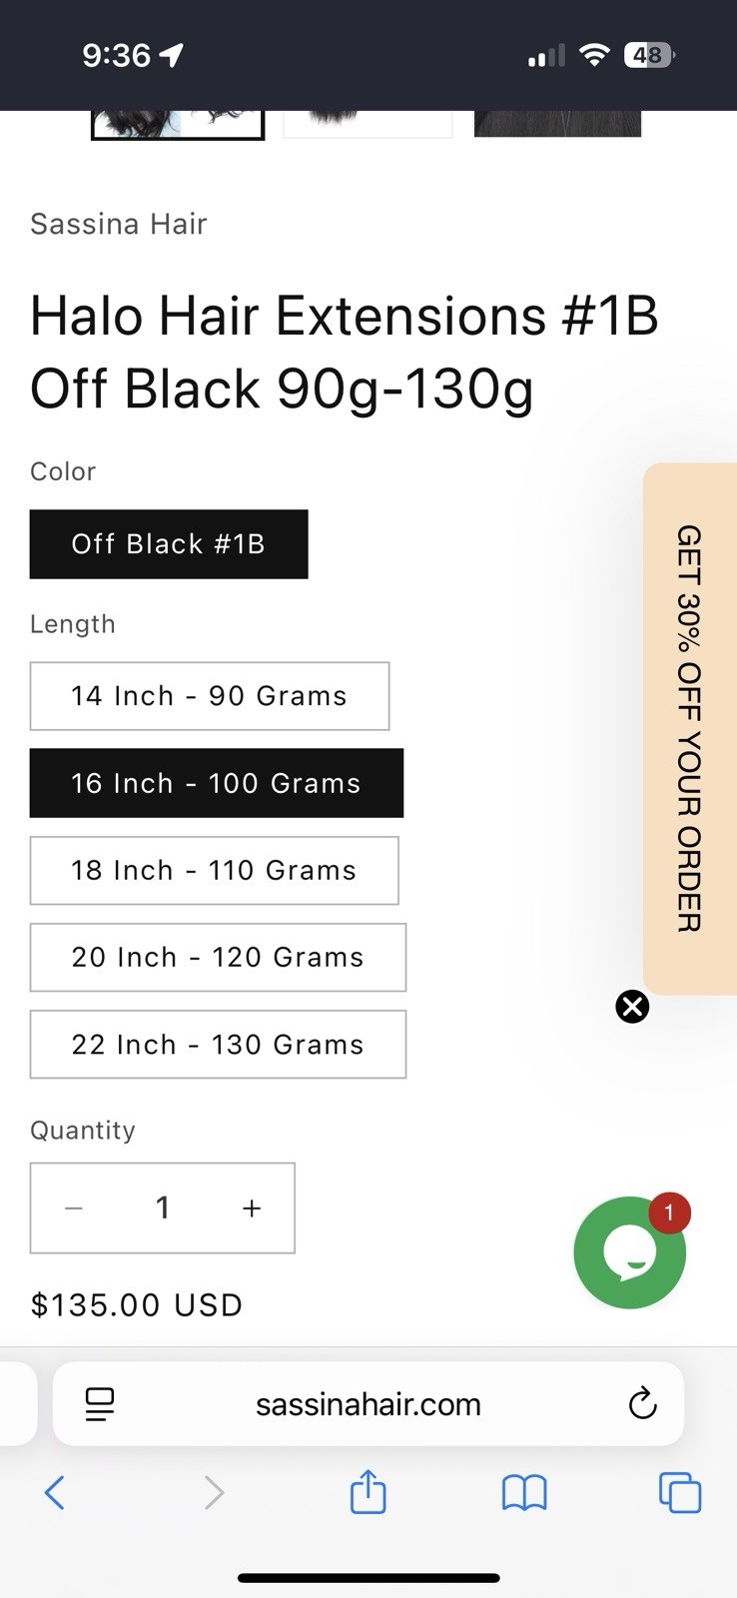Select the 16 Inch - 100 Grams option
The width and height of the screenshot is (737, 1598).
(217, 783)
